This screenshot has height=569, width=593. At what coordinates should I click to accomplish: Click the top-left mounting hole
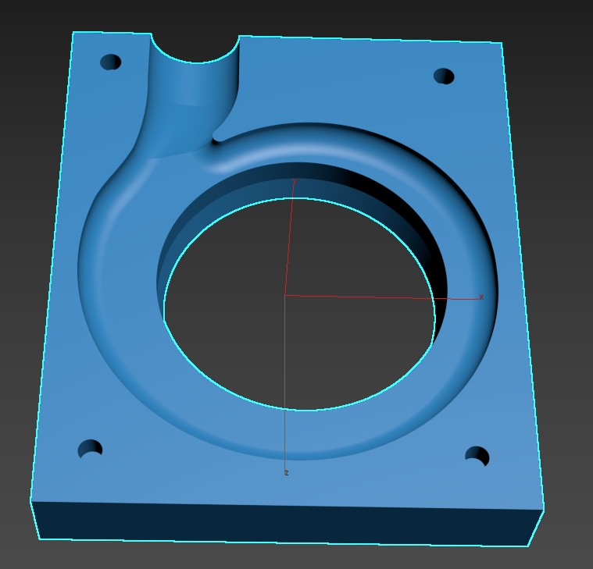click(111, 62)
